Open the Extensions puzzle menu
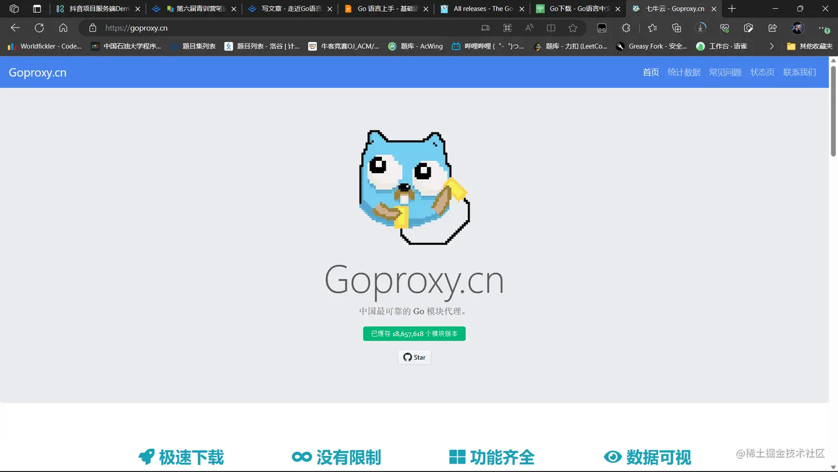 coord(626,28)
